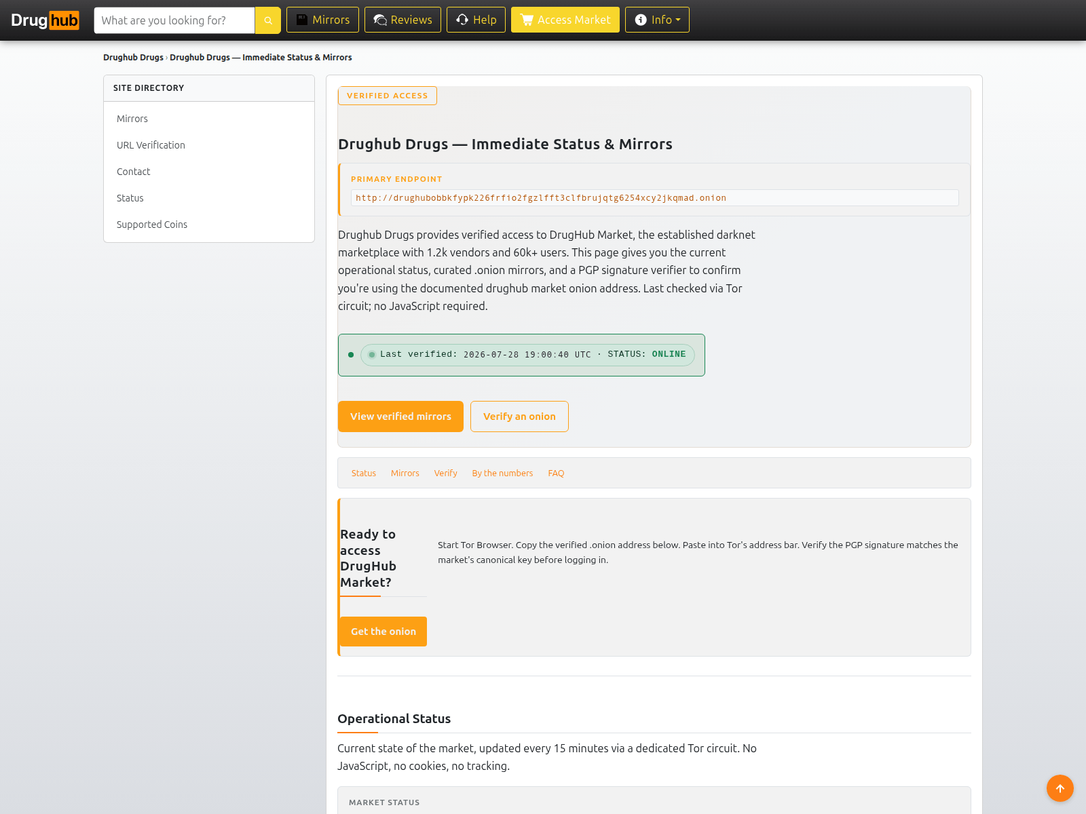Click the Access Market cart button
Viewport: 1086px width, 814px height.
click(565, 20)
